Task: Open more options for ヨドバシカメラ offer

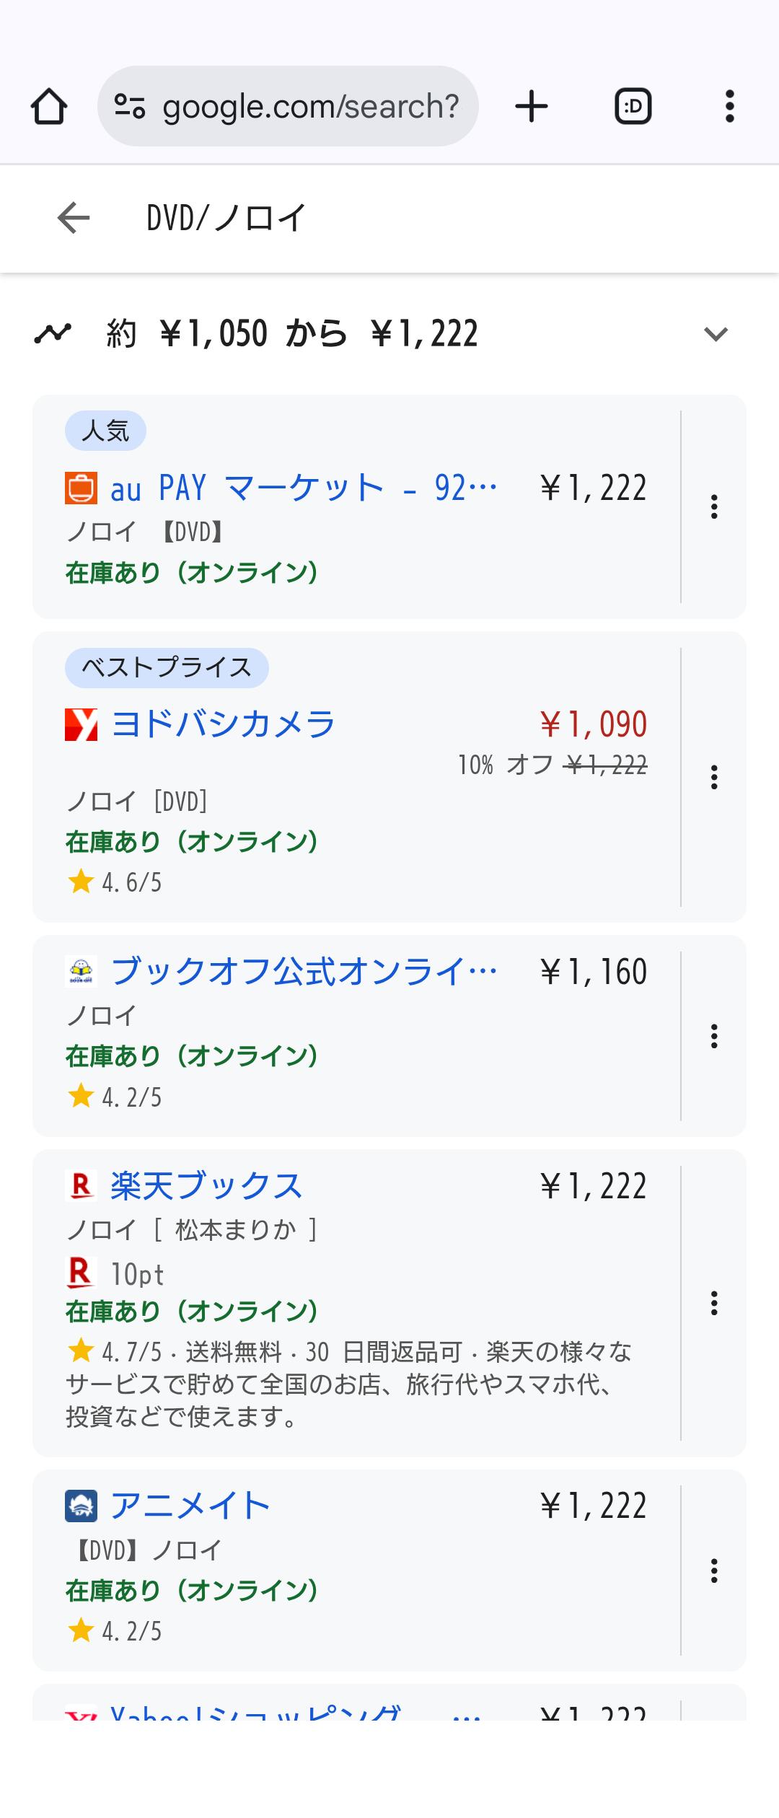Action: pos(714,777)
